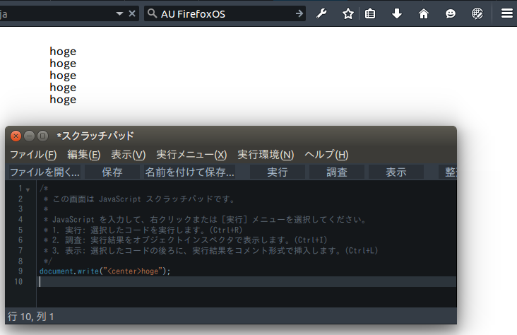Click 整 button cut off at toolbar edge

tap(448, 172)
